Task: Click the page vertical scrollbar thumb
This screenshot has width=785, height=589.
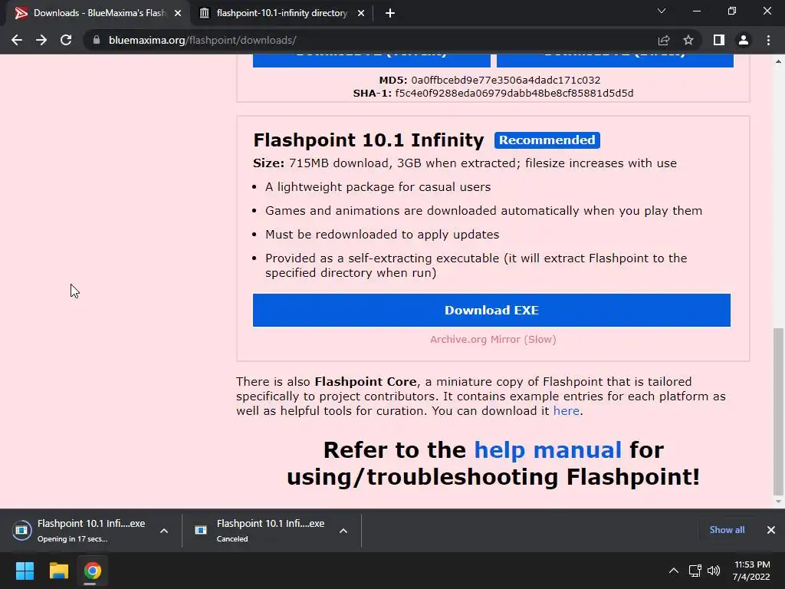Action: click(778, 411)
